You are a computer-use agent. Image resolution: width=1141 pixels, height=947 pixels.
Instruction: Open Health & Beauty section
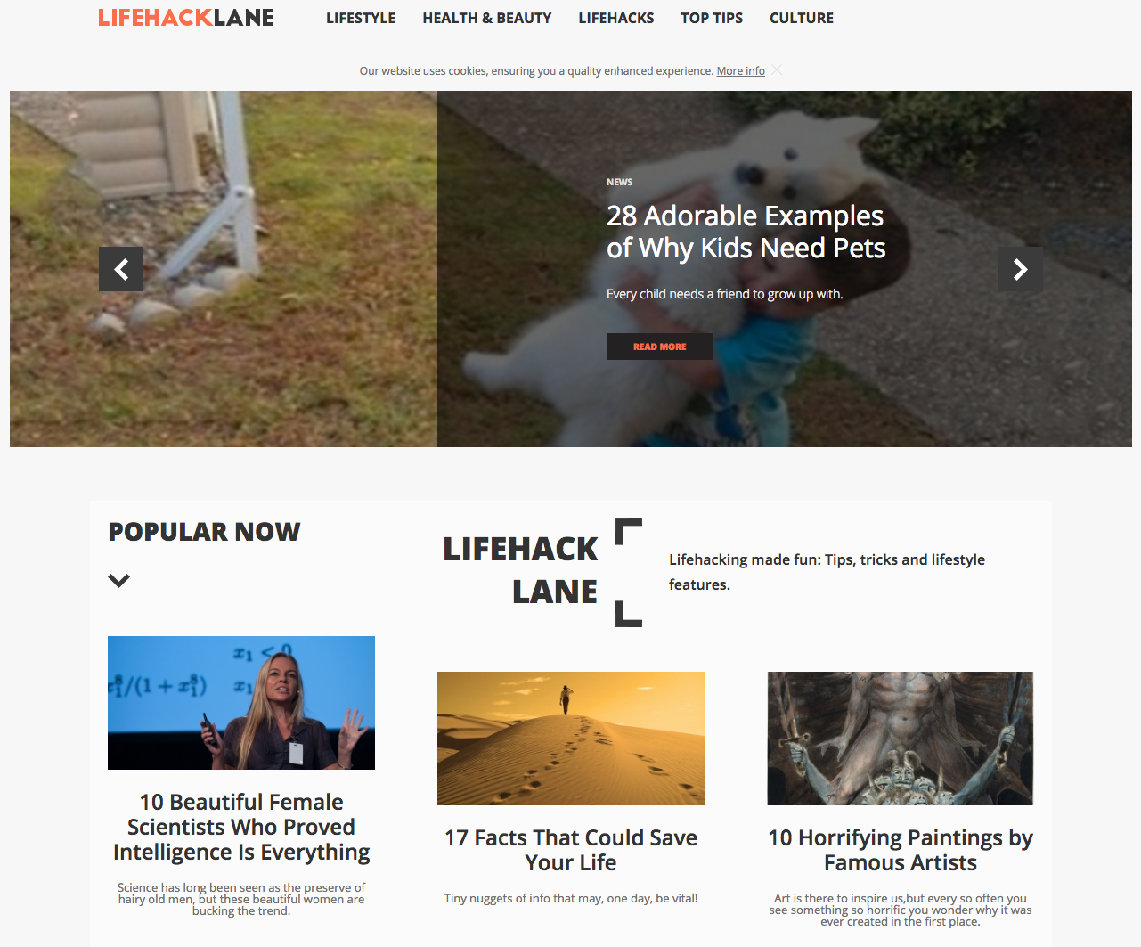click(x=487, y=18)
